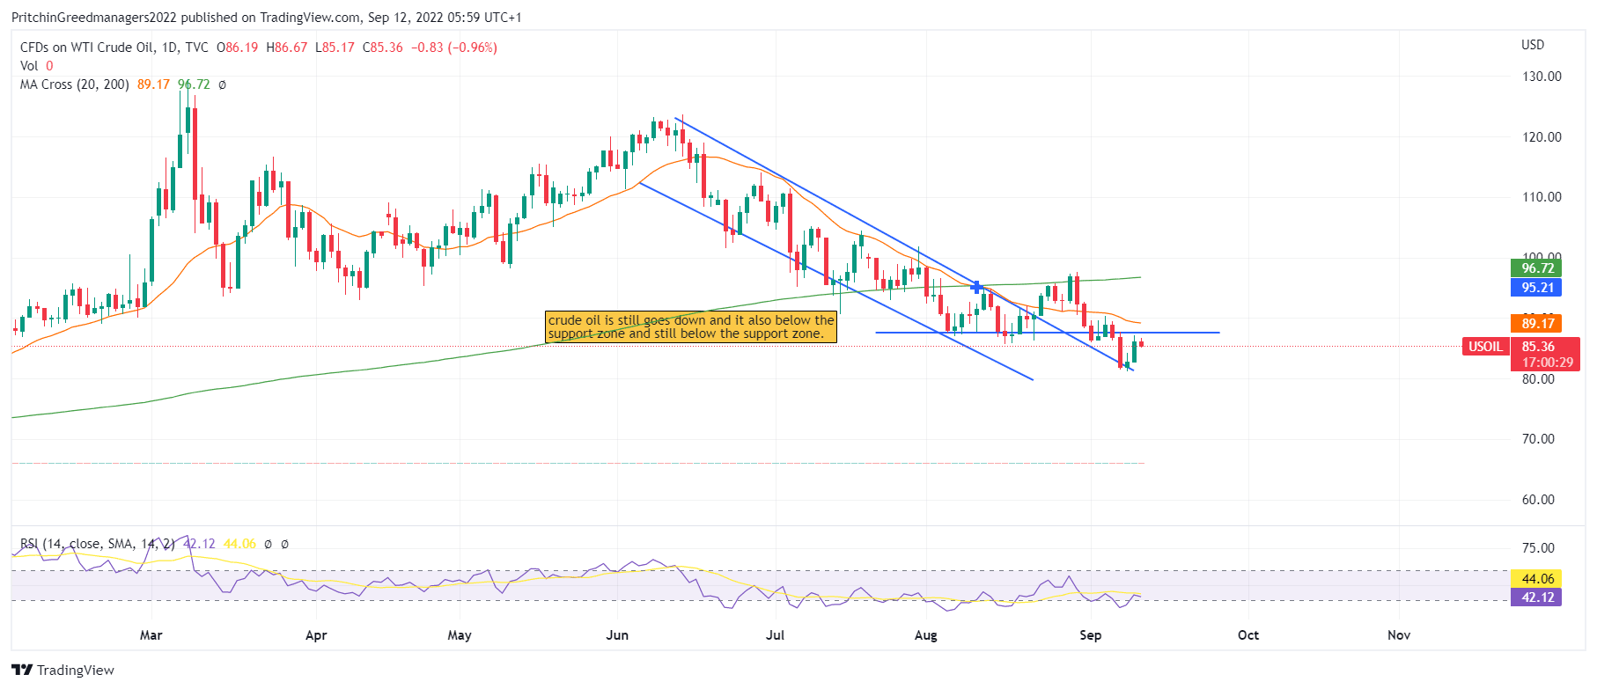The image size is (1597, 689).
Task: Click the orange 89.17 price tag
Action: 1537,324
